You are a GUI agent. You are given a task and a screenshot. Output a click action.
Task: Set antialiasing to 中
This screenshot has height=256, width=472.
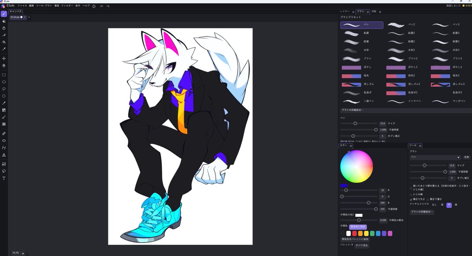[x=449, y=205]
